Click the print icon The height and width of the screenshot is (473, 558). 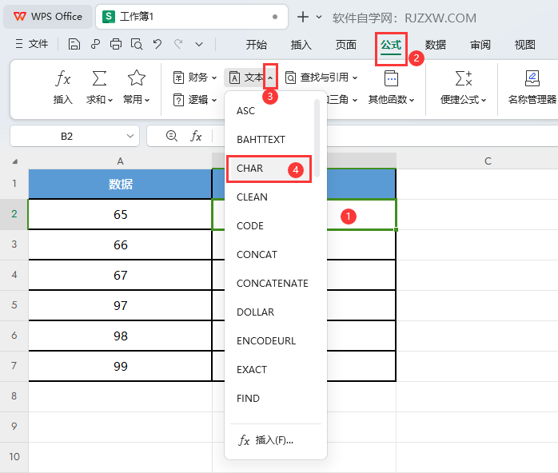pos(116,45)
